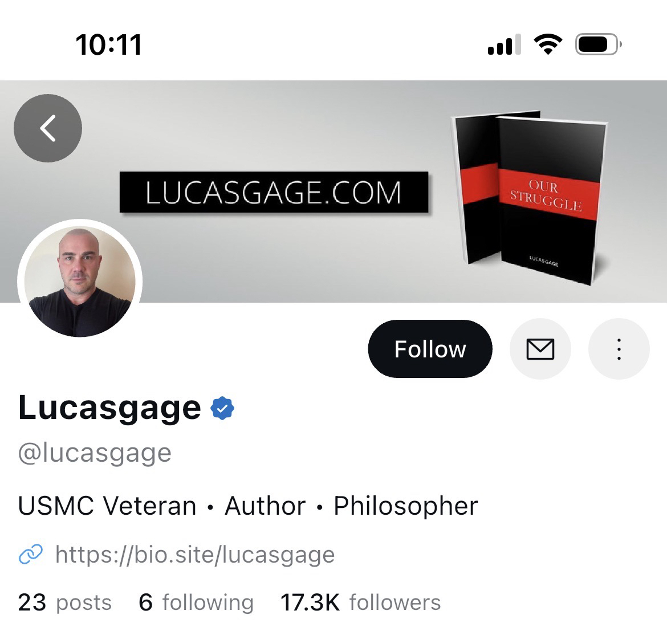667x639 pixels.
Task: Tap the @lucasgage handle
Action: (95, 453)
